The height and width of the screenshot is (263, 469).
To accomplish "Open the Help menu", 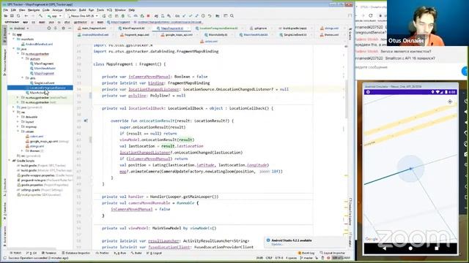I will coord(132,9).
